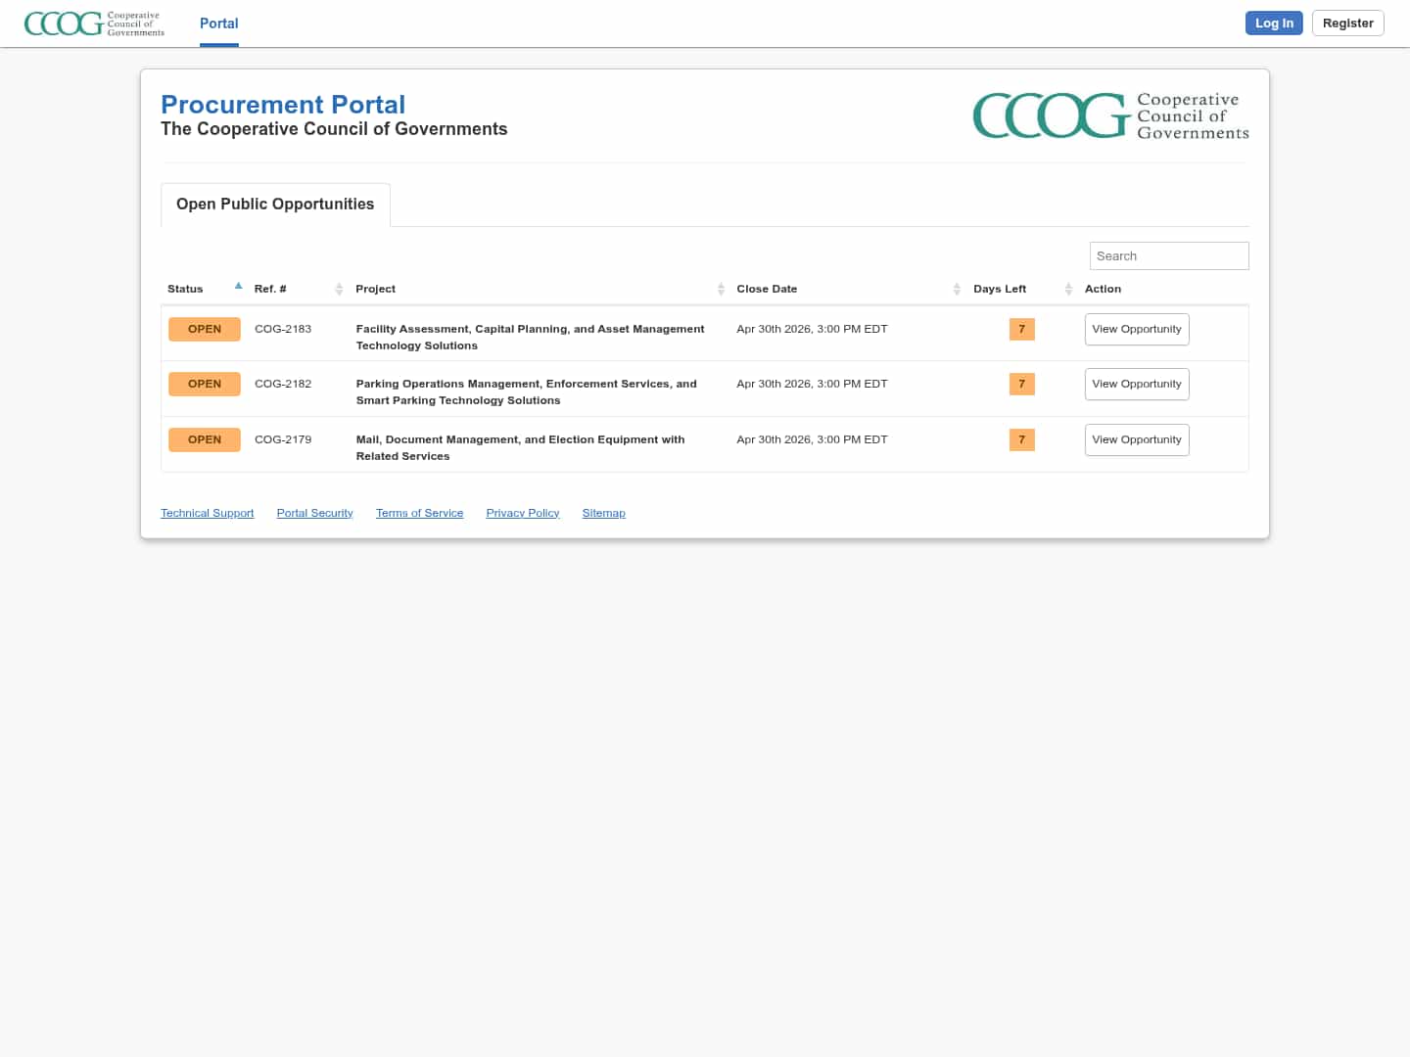View Opportunity for COG-2179
1410x1057 pixels.
[1137, 439]
